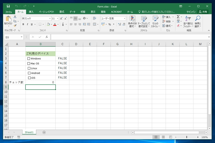Open the ACROBAT tab
Viewport: 215px width, 143px height.
(116, 12)
